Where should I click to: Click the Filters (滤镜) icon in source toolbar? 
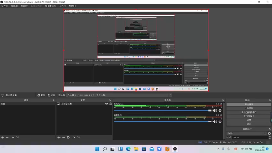(51, 95)
